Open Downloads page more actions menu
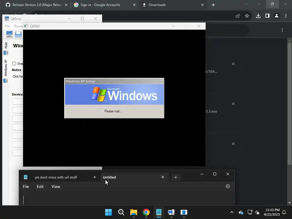Viewport: 292px width, 219px height. click(282, 30)
